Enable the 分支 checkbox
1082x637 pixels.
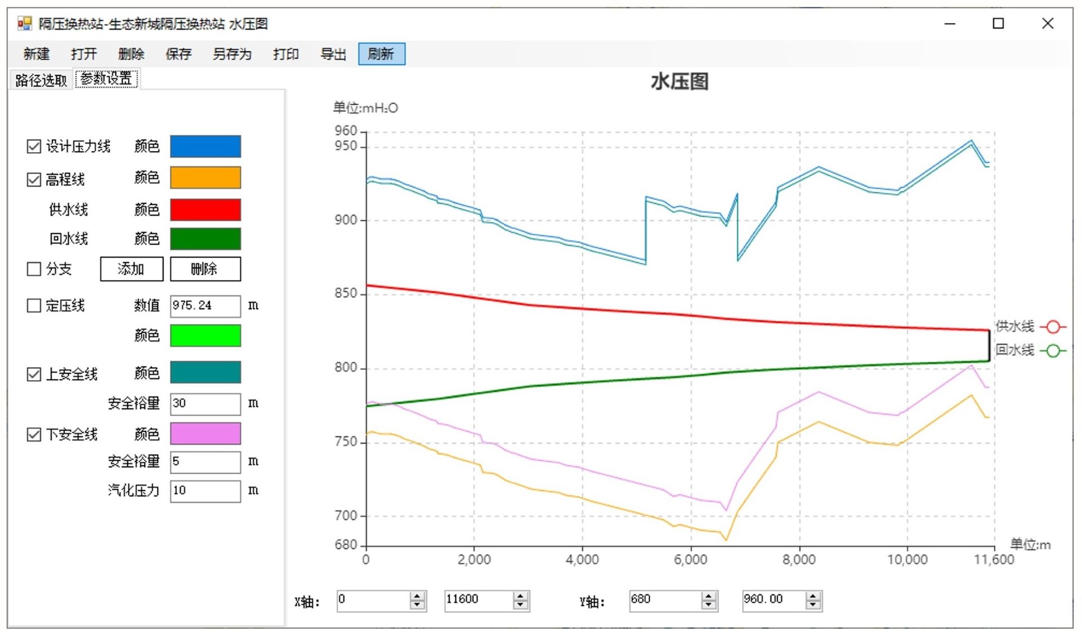point(34,269)
